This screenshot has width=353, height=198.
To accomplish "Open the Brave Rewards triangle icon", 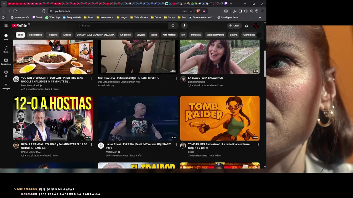I will point(204,11).
